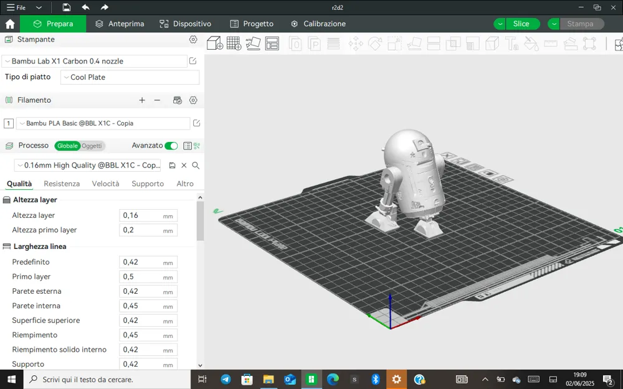
Task: Switch to the Anteprima tab
Action: tap(120, 24)
